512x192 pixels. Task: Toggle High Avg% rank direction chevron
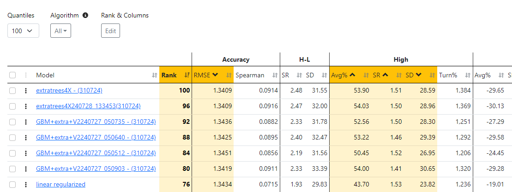tap(352, 75)
